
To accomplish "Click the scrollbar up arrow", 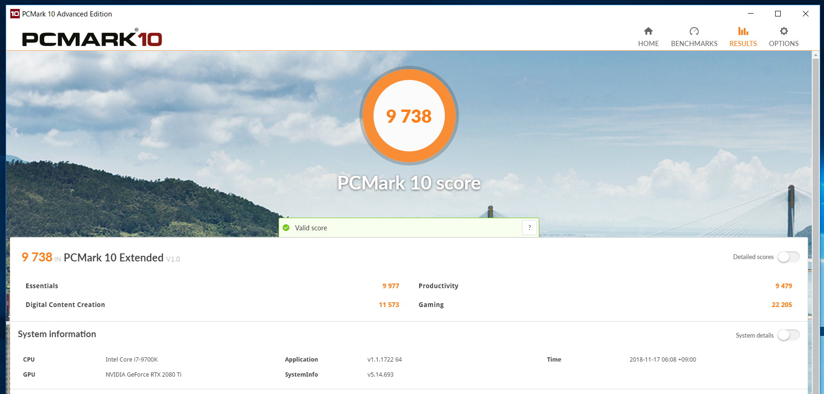I will click(x=816, y=55).
